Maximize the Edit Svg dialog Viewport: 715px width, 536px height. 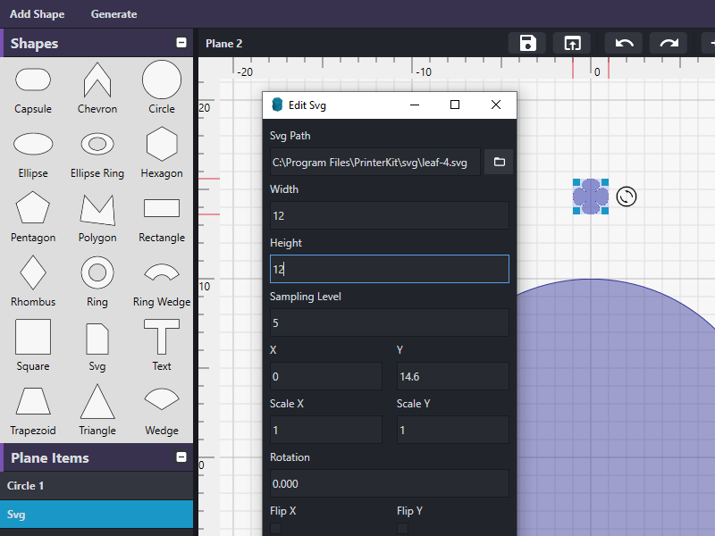click(x=455, y=105)
